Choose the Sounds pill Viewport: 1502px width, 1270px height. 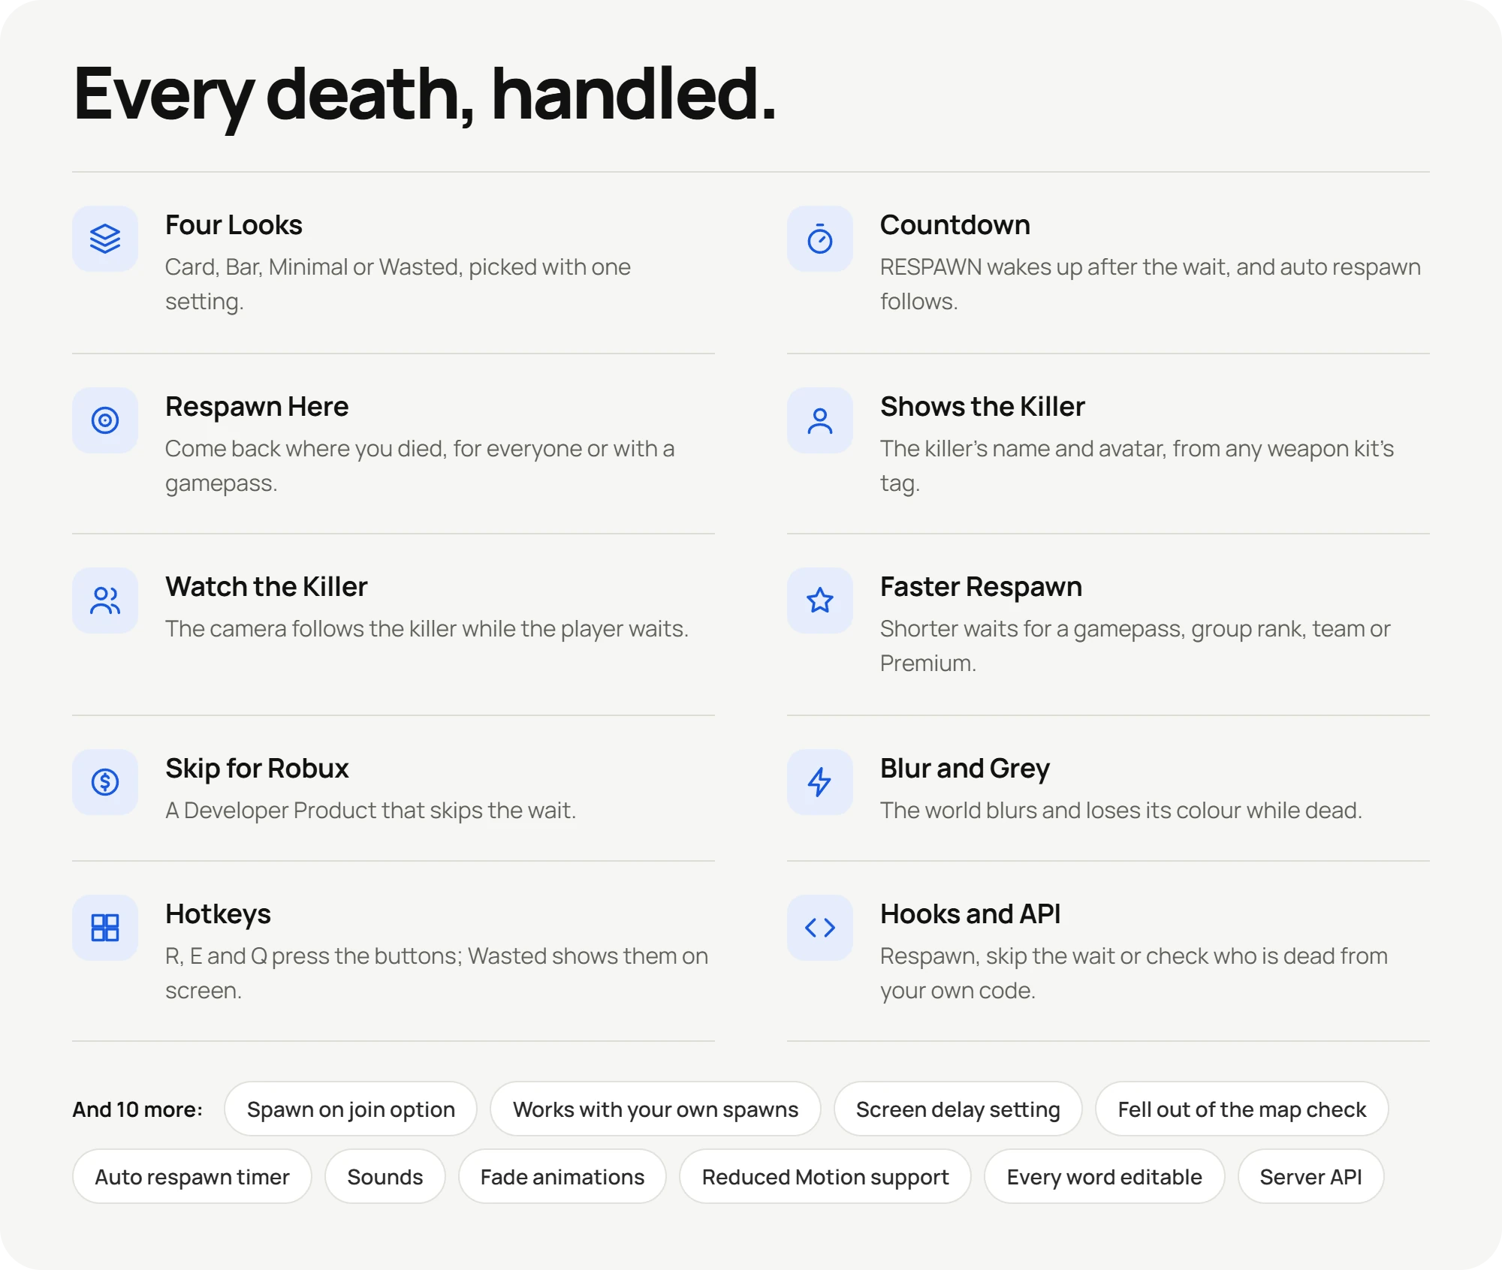tap(385, 1176)
